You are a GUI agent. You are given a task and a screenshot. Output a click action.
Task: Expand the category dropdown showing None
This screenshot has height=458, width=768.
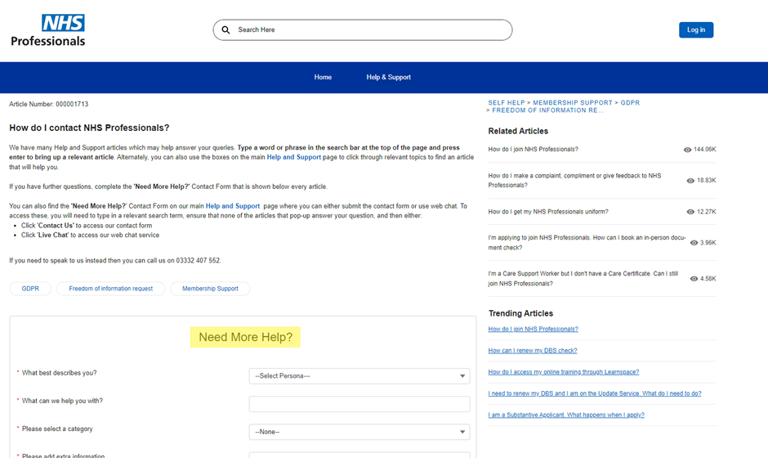pyautogui.click(x=359, y=432)
